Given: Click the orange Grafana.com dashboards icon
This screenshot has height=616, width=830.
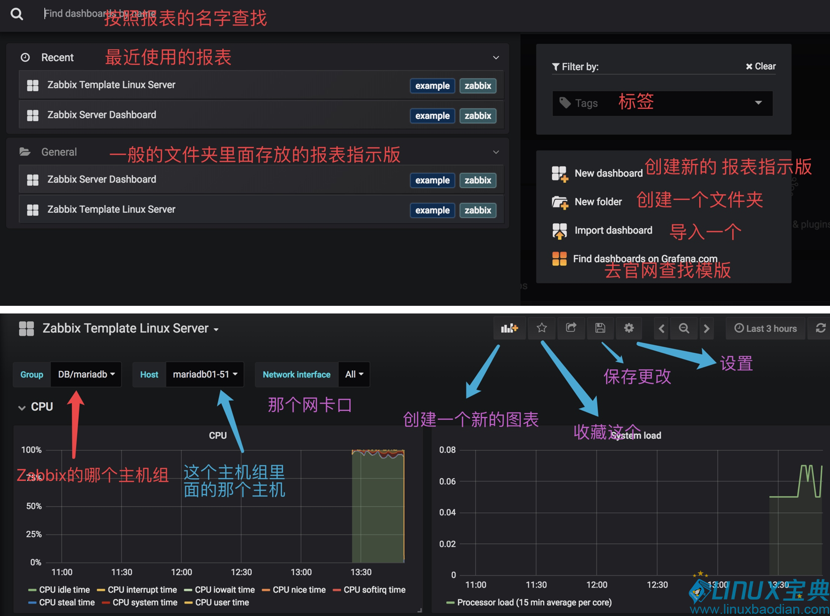Looking at the screenshot, I should coord(560,259).
